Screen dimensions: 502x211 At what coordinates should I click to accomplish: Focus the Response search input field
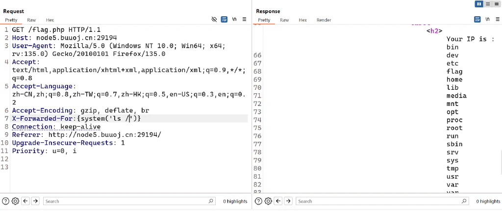point(382,201)
